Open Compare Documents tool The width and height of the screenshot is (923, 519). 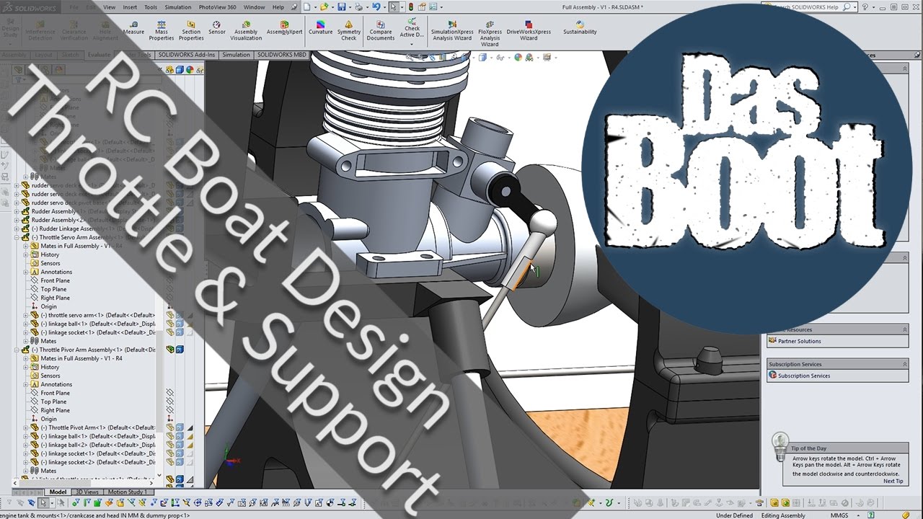(380, 30)
